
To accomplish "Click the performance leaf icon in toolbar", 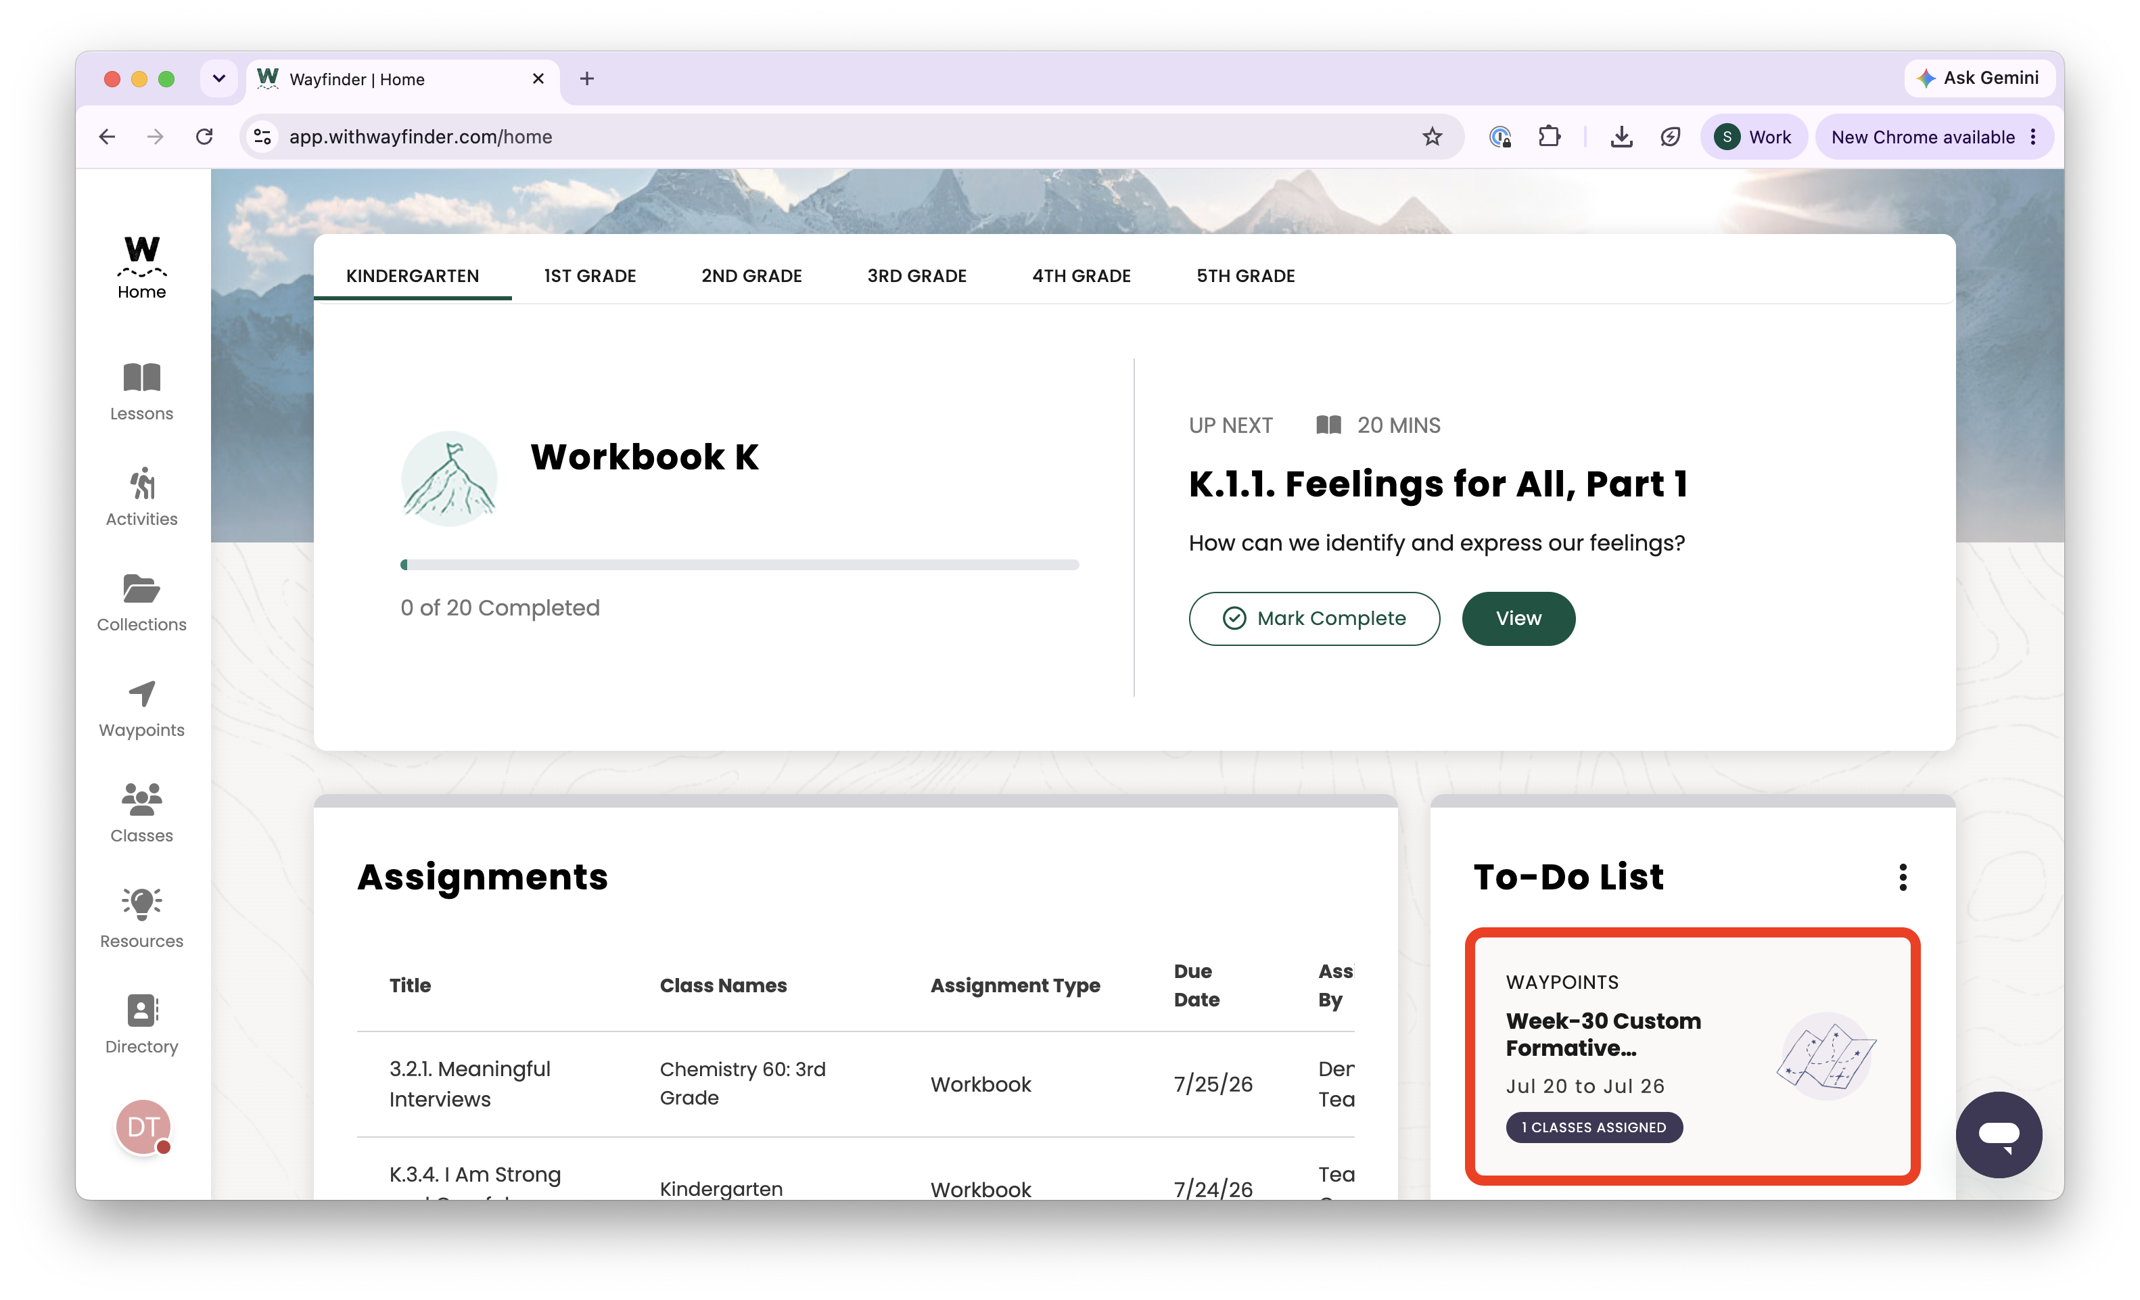I will click(1670, 137).
